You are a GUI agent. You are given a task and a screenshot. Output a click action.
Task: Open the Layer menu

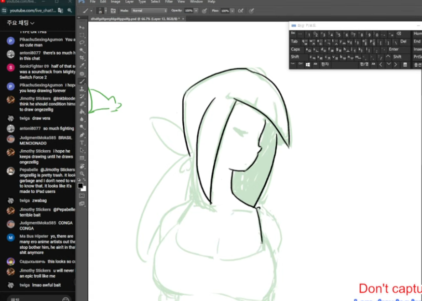point(129,2)
